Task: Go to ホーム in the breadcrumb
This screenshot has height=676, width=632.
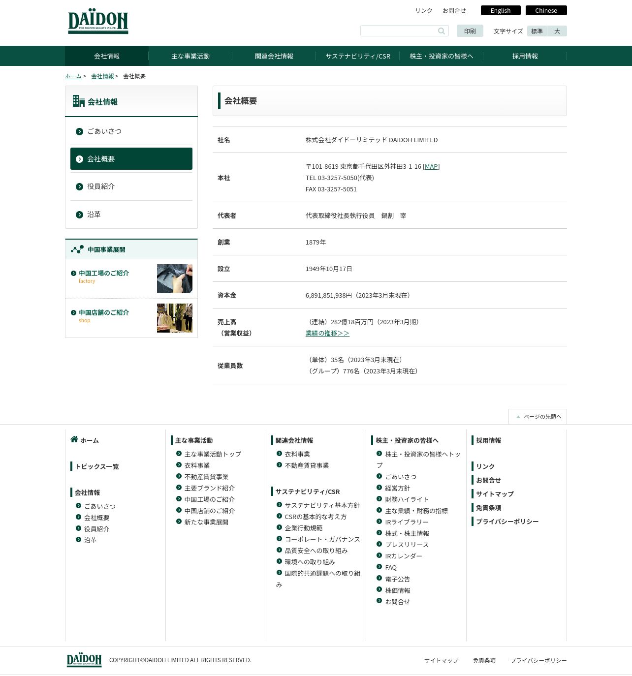Action: 73,76
